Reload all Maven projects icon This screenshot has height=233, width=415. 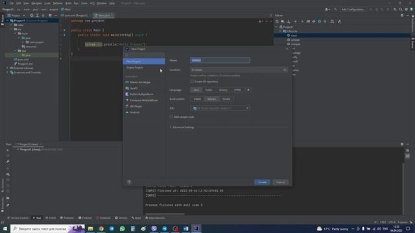click(x=277, y=21)
